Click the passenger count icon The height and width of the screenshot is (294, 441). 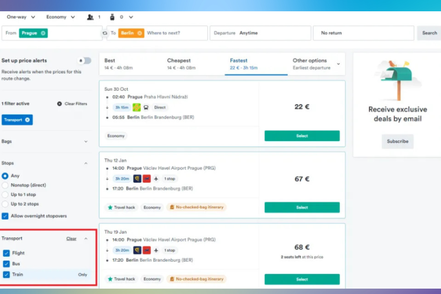91,17
